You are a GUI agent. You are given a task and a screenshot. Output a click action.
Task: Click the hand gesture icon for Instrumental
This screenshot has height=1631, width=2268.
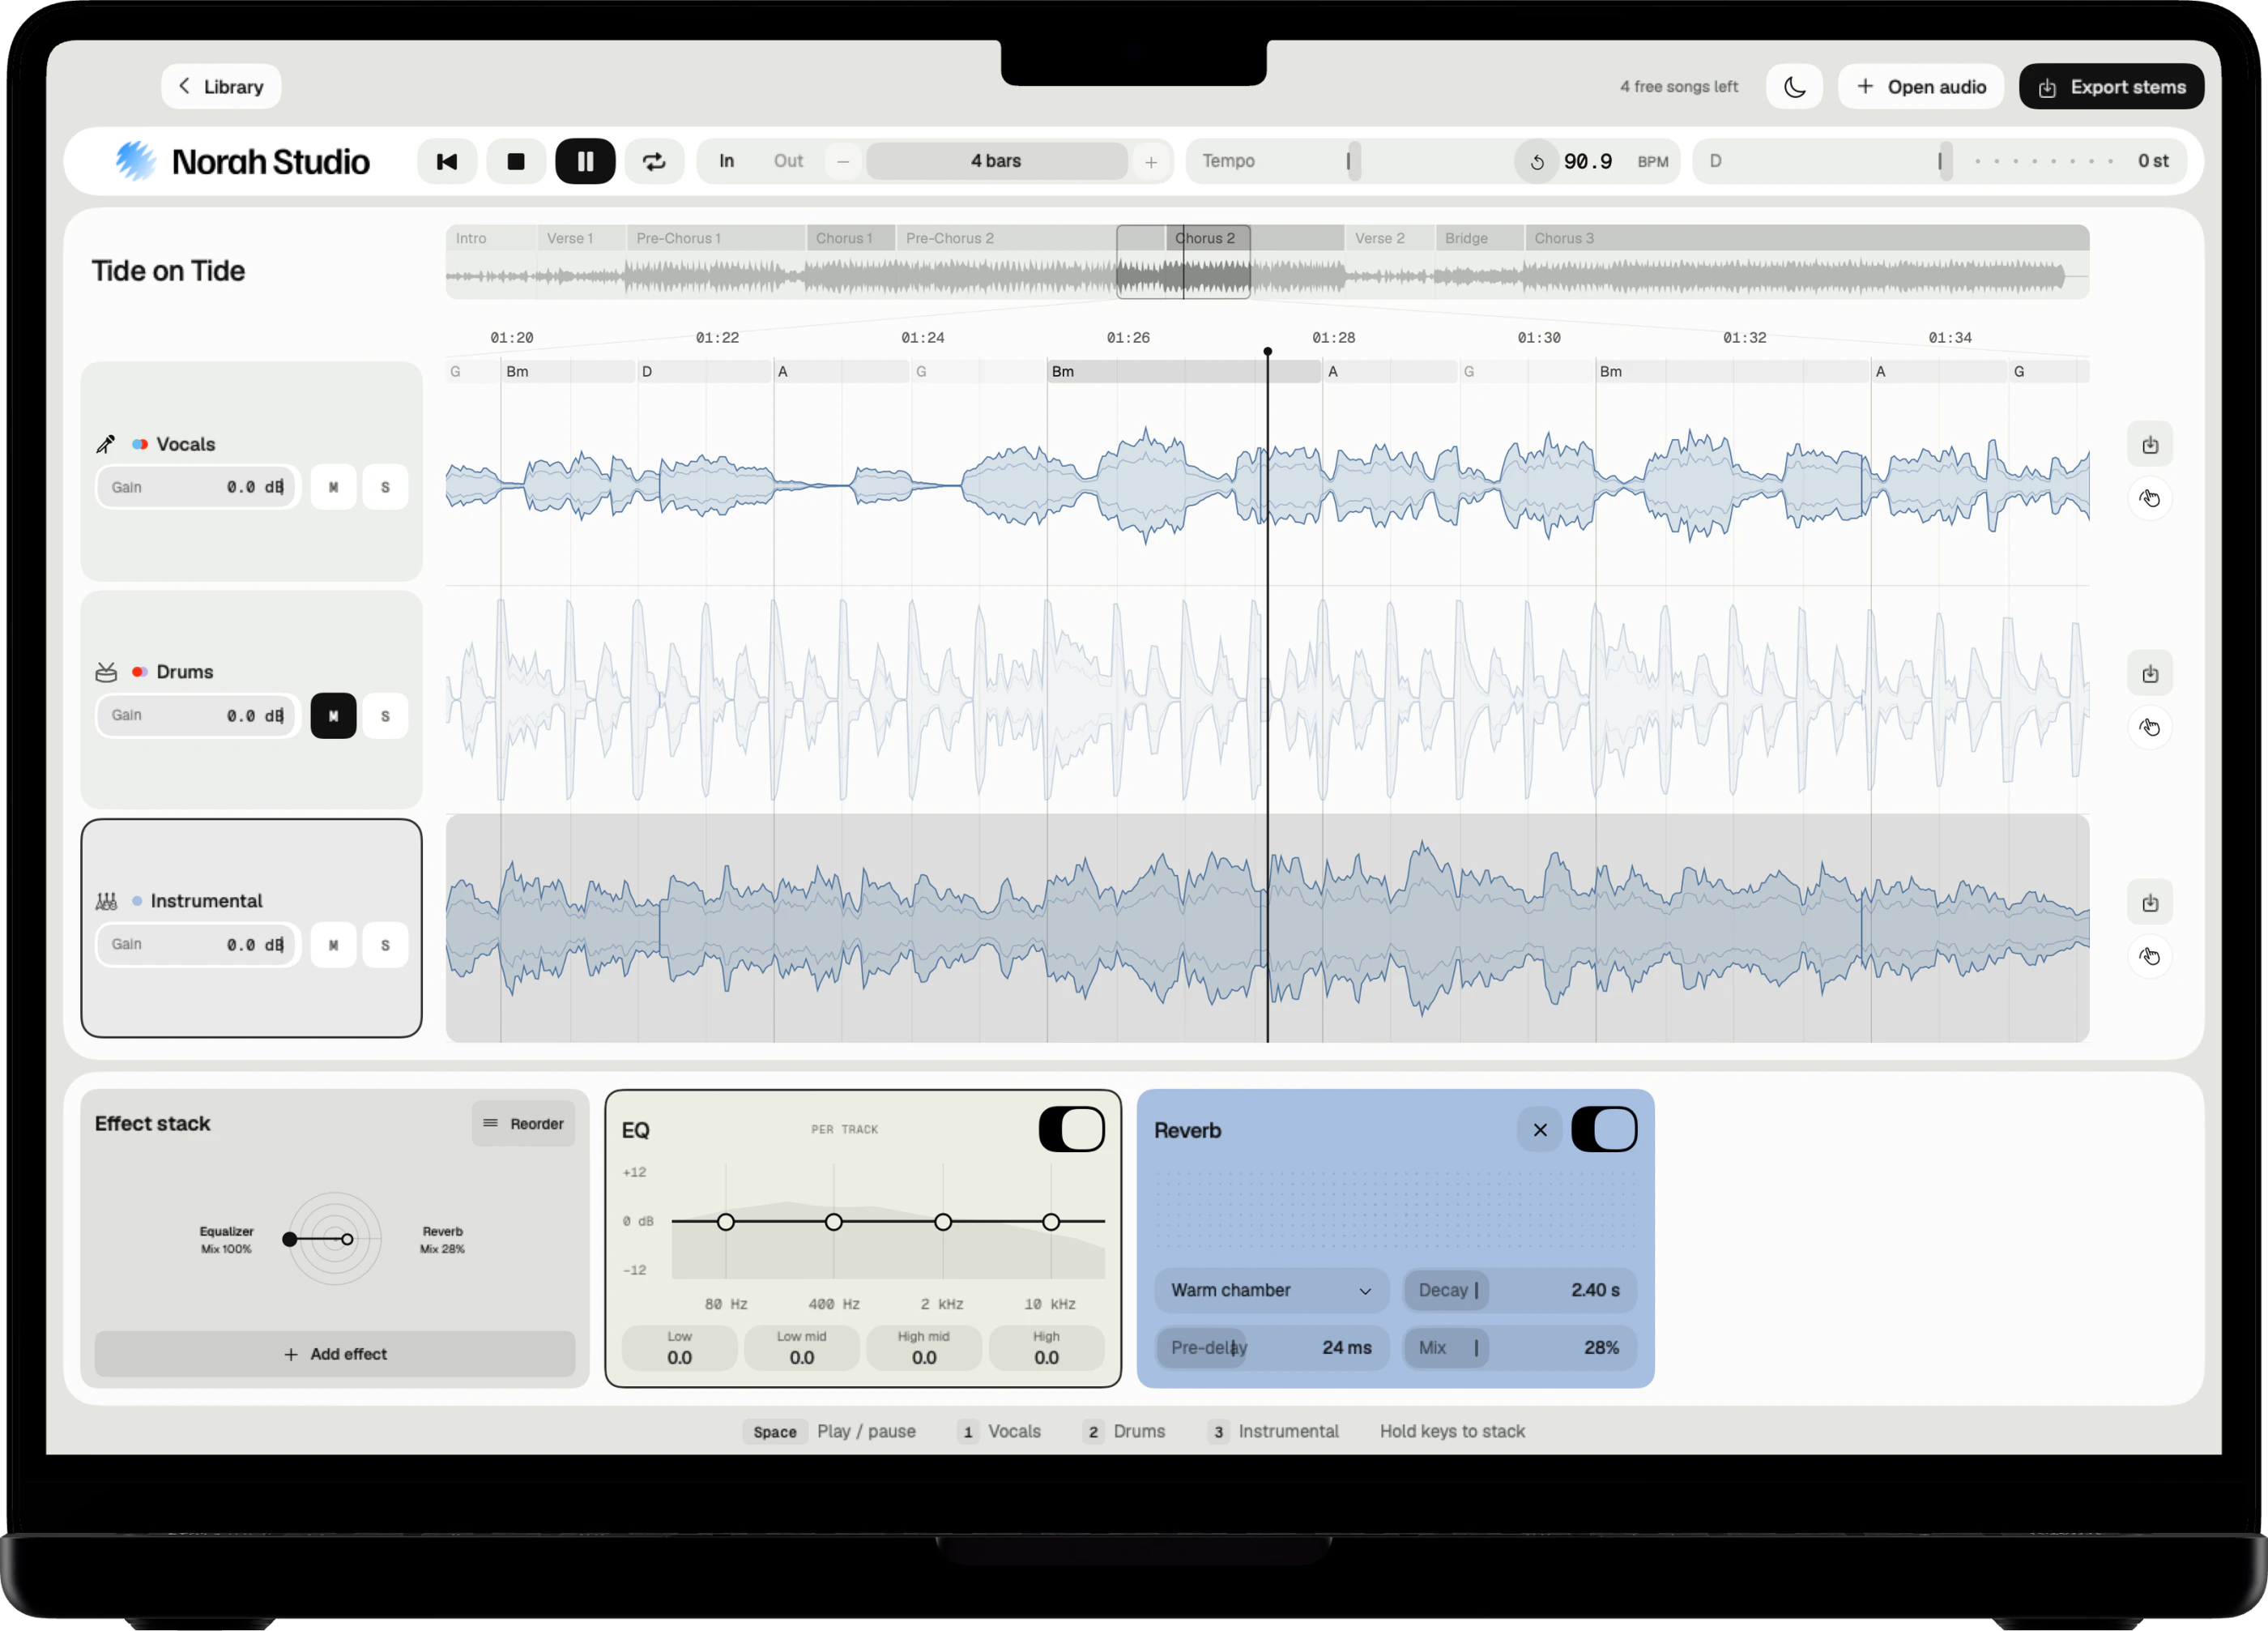(2149, 956)
